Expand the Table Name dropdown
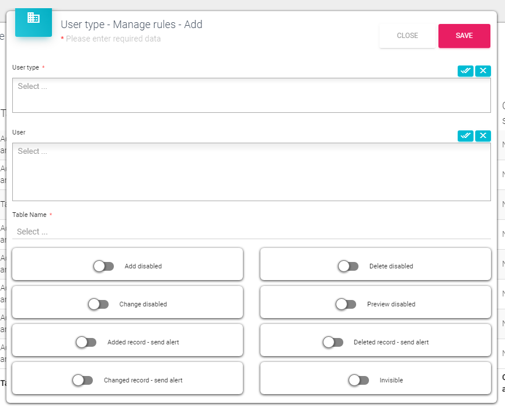 click(251, 232)
